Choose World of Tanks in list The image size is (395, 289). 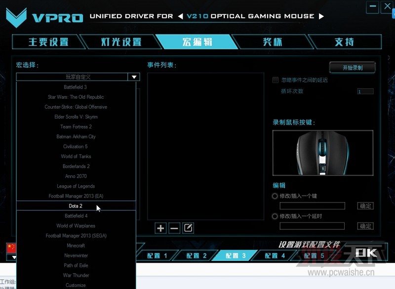tap(76, 156)
